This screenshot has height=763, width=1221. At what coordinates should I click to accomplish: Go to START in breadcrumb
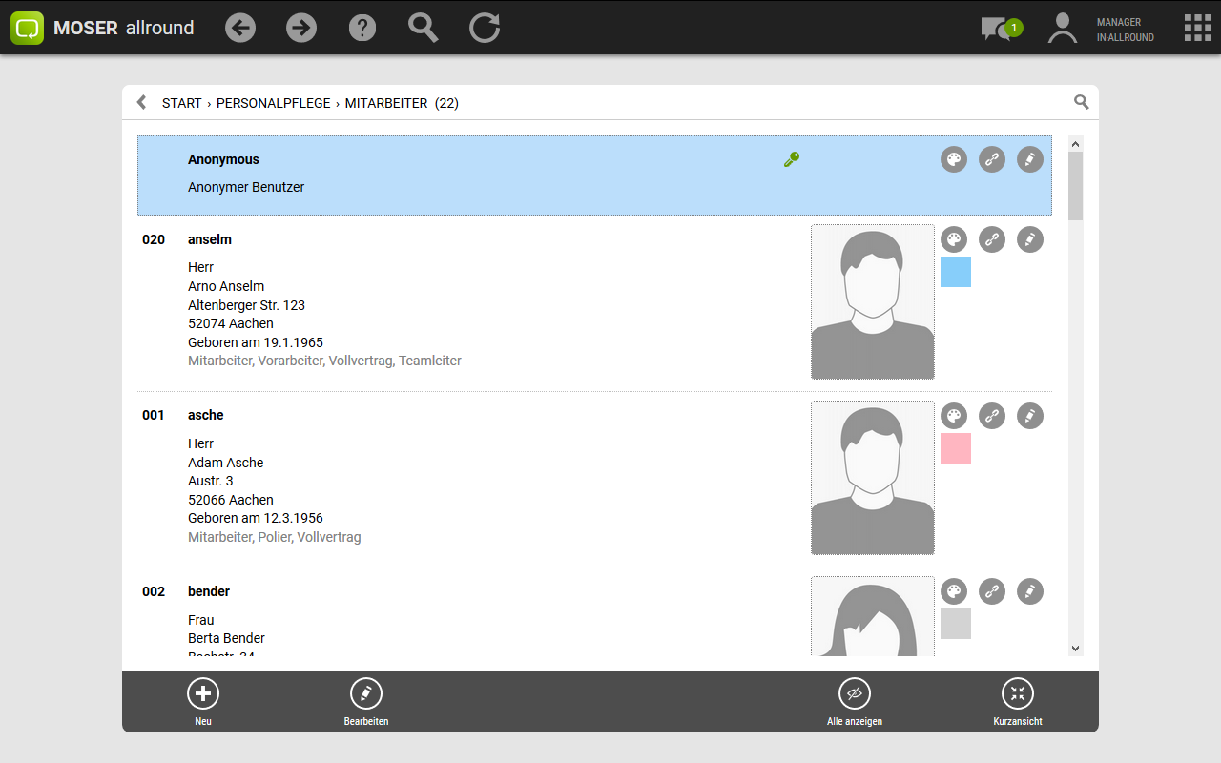pos(181,103)
